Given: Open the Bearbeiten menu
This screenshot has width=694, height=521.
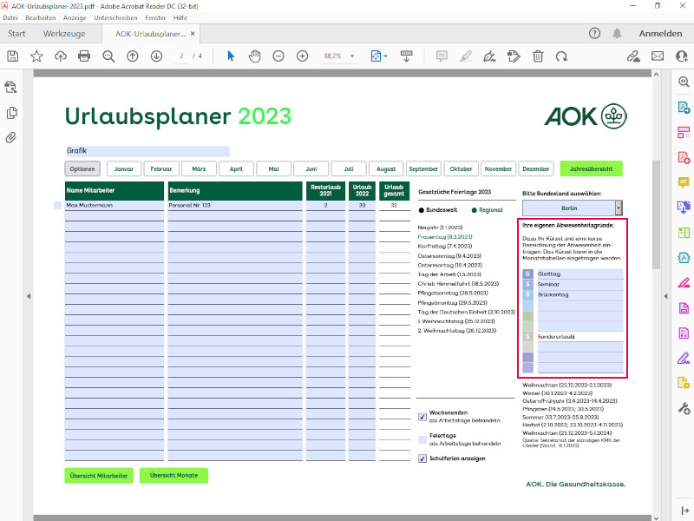Looking at the screenshot, I should tap(40, 17).
